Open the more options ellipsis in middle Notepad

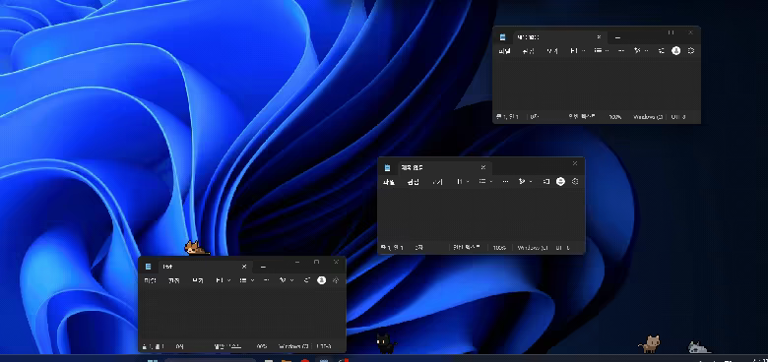click(x=505, y=182)
